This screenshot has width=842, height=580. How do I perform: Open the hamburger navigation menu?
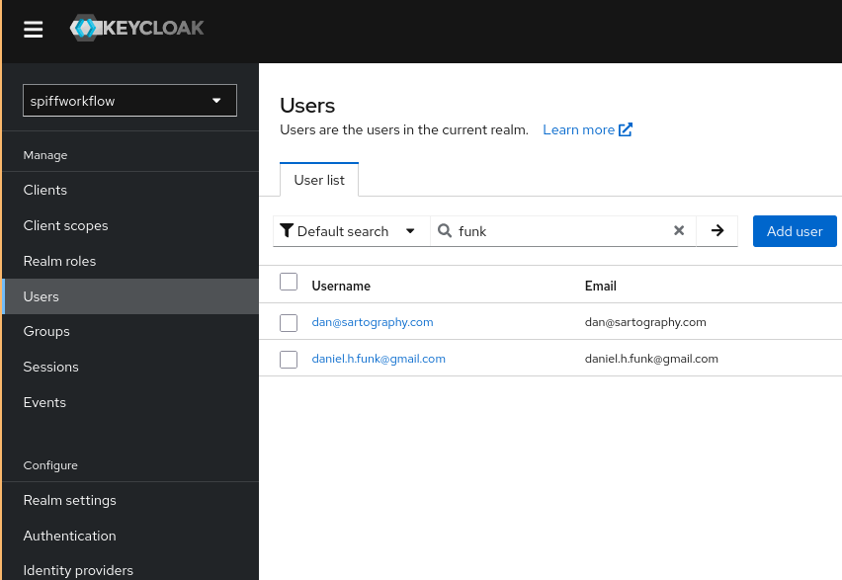(34, 29)
